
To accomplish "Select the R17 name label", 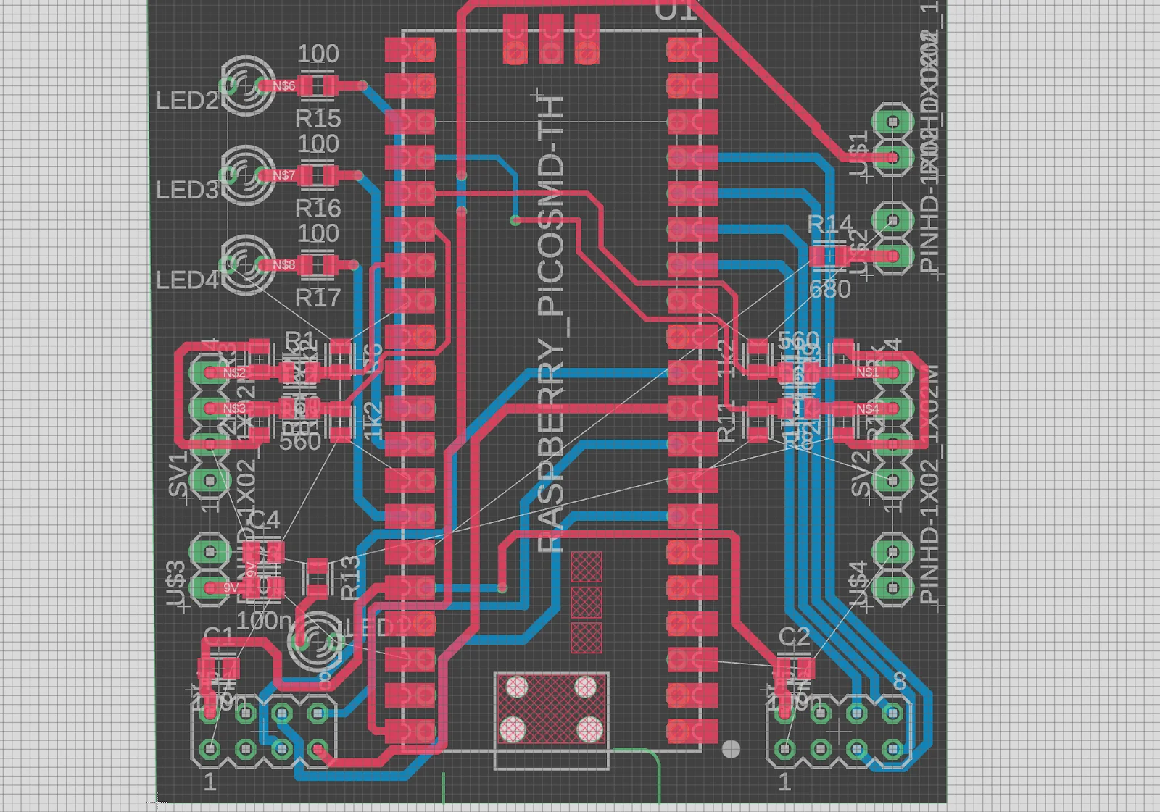I will click(x=318, y=298).
